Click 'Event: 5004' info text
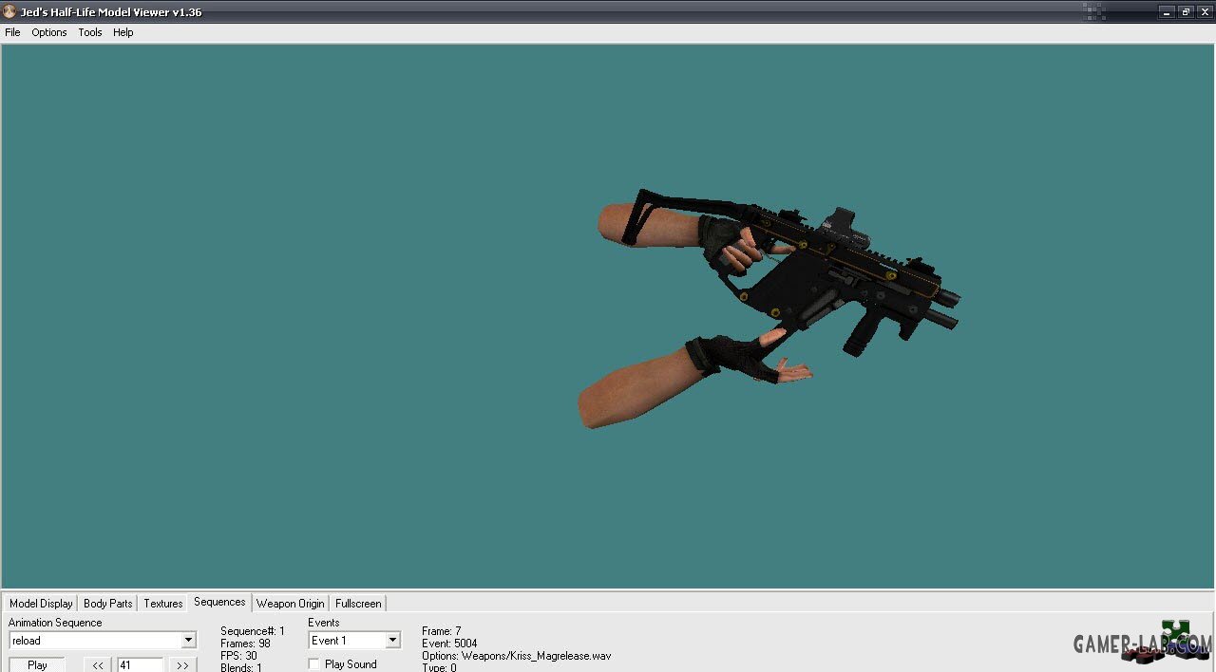1216x672 pixels. click(449, 644)
